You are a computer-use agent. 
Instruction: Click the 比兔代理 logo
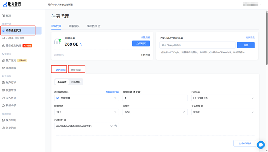[x=12, y=5]
